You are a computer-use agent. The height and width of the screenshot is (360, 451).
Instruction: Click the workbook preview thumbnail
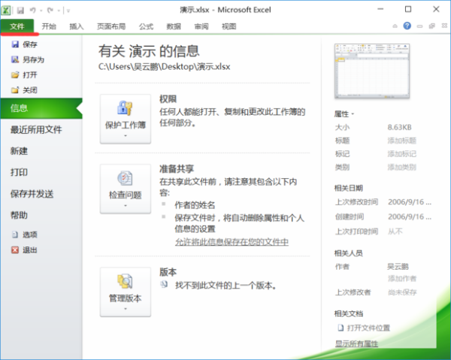coord(372,71)
